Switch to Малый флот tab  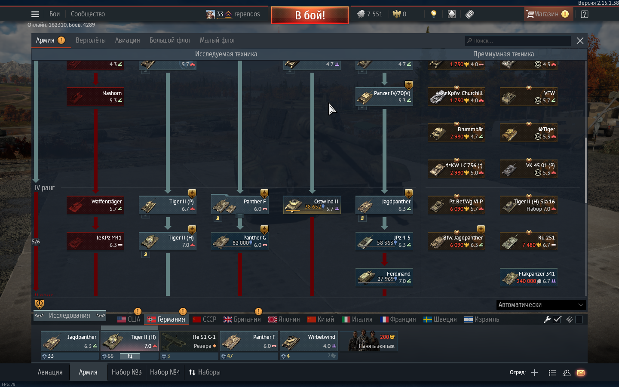218,40
